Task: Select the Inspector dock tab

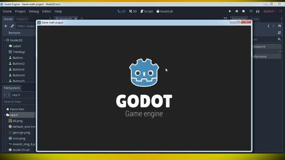Action: point(239,19)
